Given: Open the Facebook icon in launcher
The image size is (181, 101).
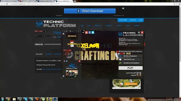Looking at the screenshot, I should (x=90, y=33).
